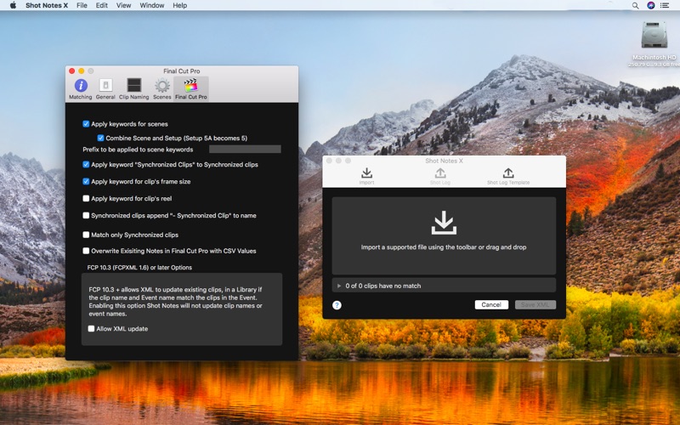Click the Final Cut Pro window title text
Viewport: 680px width, 425px height.
[x=182, y=71]
